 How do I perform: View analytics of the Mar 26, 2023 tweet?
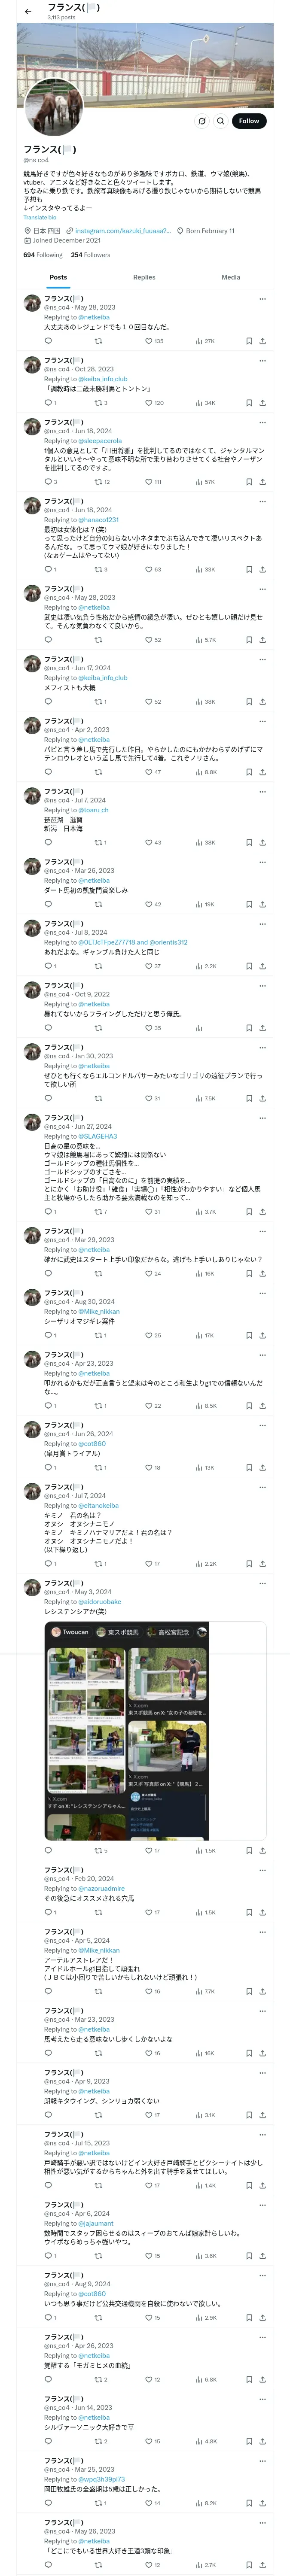199,904
